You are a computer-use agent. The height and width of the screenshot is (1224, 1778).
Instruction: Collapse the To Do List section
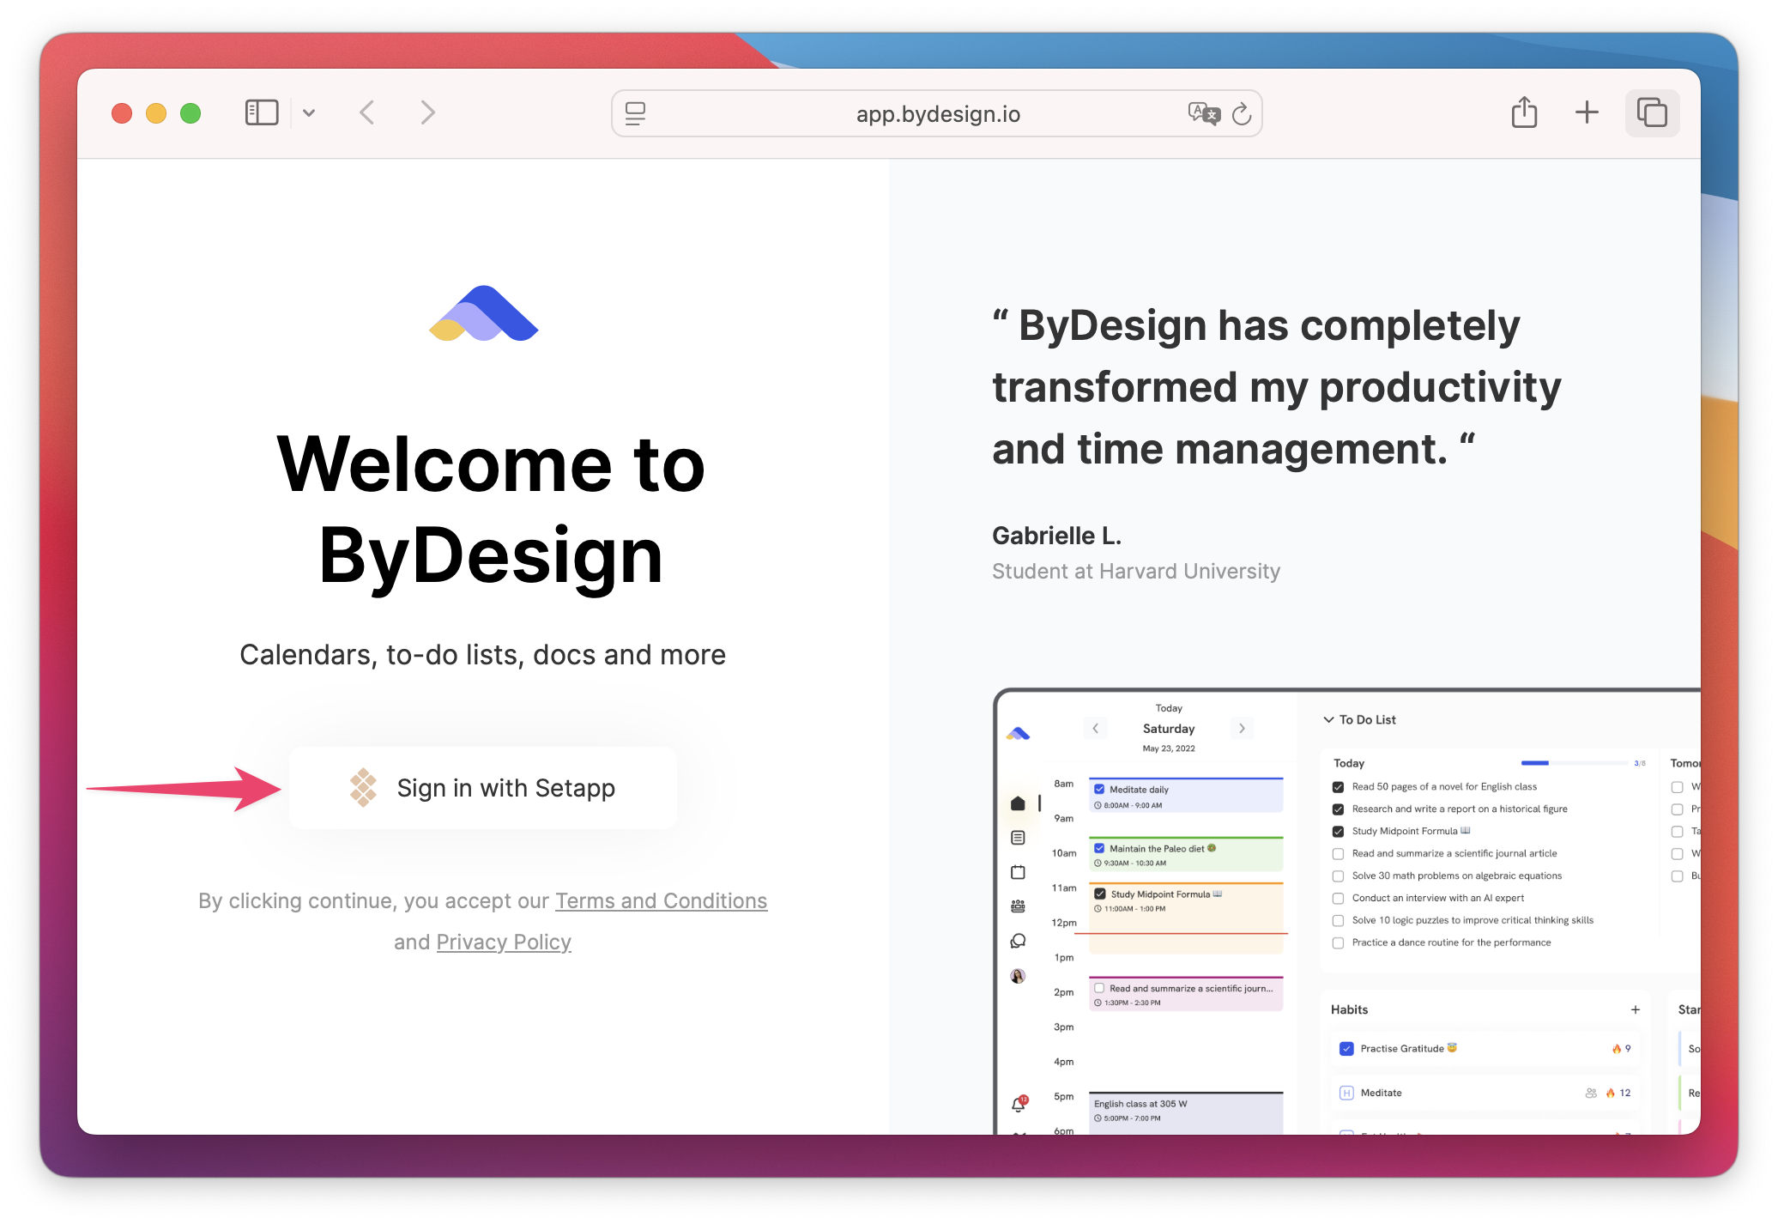click(1328, 719)
